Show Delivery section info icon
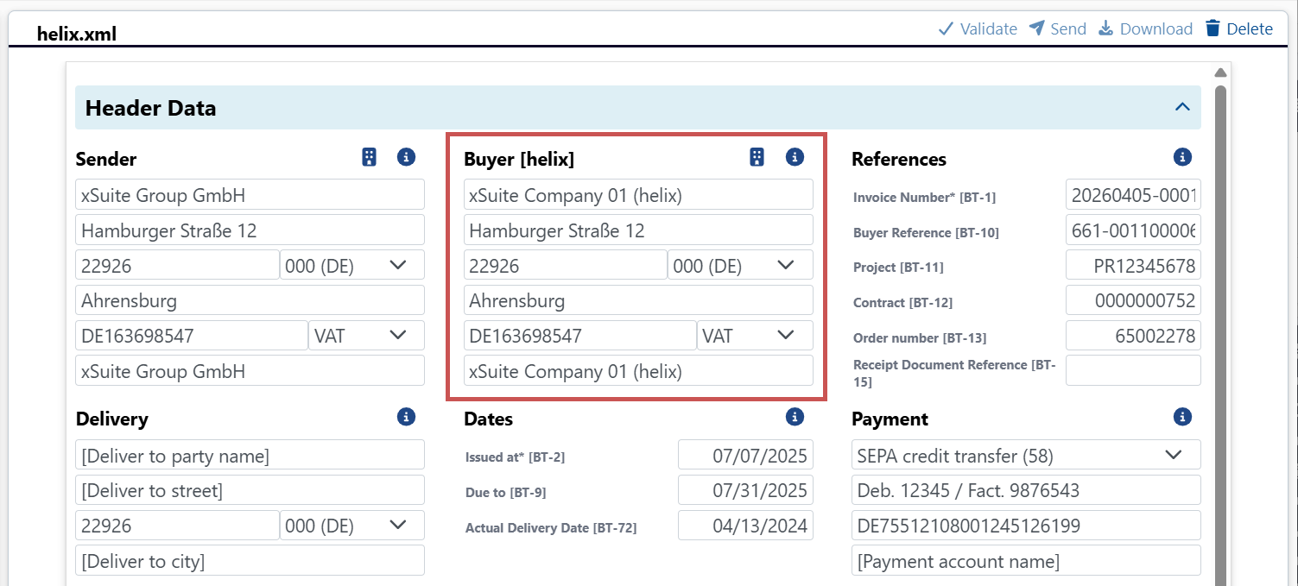 406,417
